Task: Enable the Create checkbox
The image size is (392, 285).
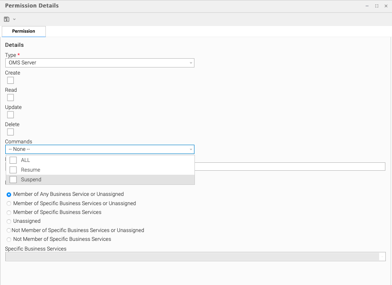Action: pos(11,80)
